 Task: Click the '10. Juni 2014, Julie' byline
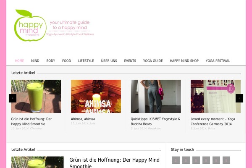(83, 123)
